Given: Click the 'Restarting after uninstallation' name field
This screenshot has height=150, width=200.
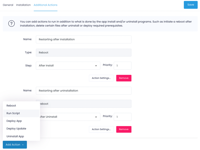Looking at the screenshot, I should point(83,90).
